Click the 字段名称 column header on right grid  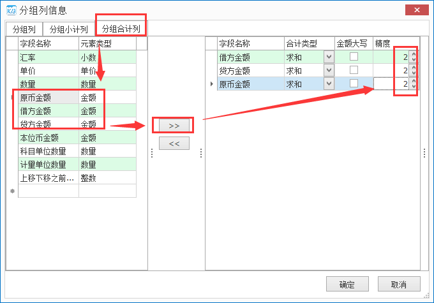250,43
